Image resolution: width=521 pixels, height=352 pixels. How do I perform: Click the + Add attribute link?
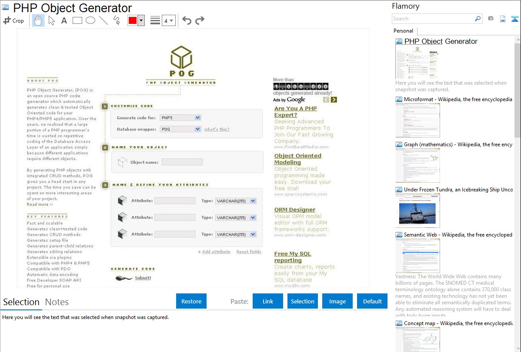tap(214, 252)
